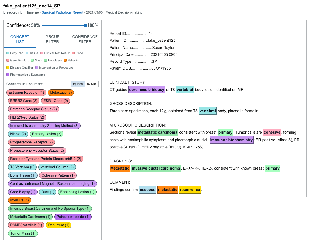Select Immunohistochemistry Staining Method (2) chip

[x=44, y=126]
